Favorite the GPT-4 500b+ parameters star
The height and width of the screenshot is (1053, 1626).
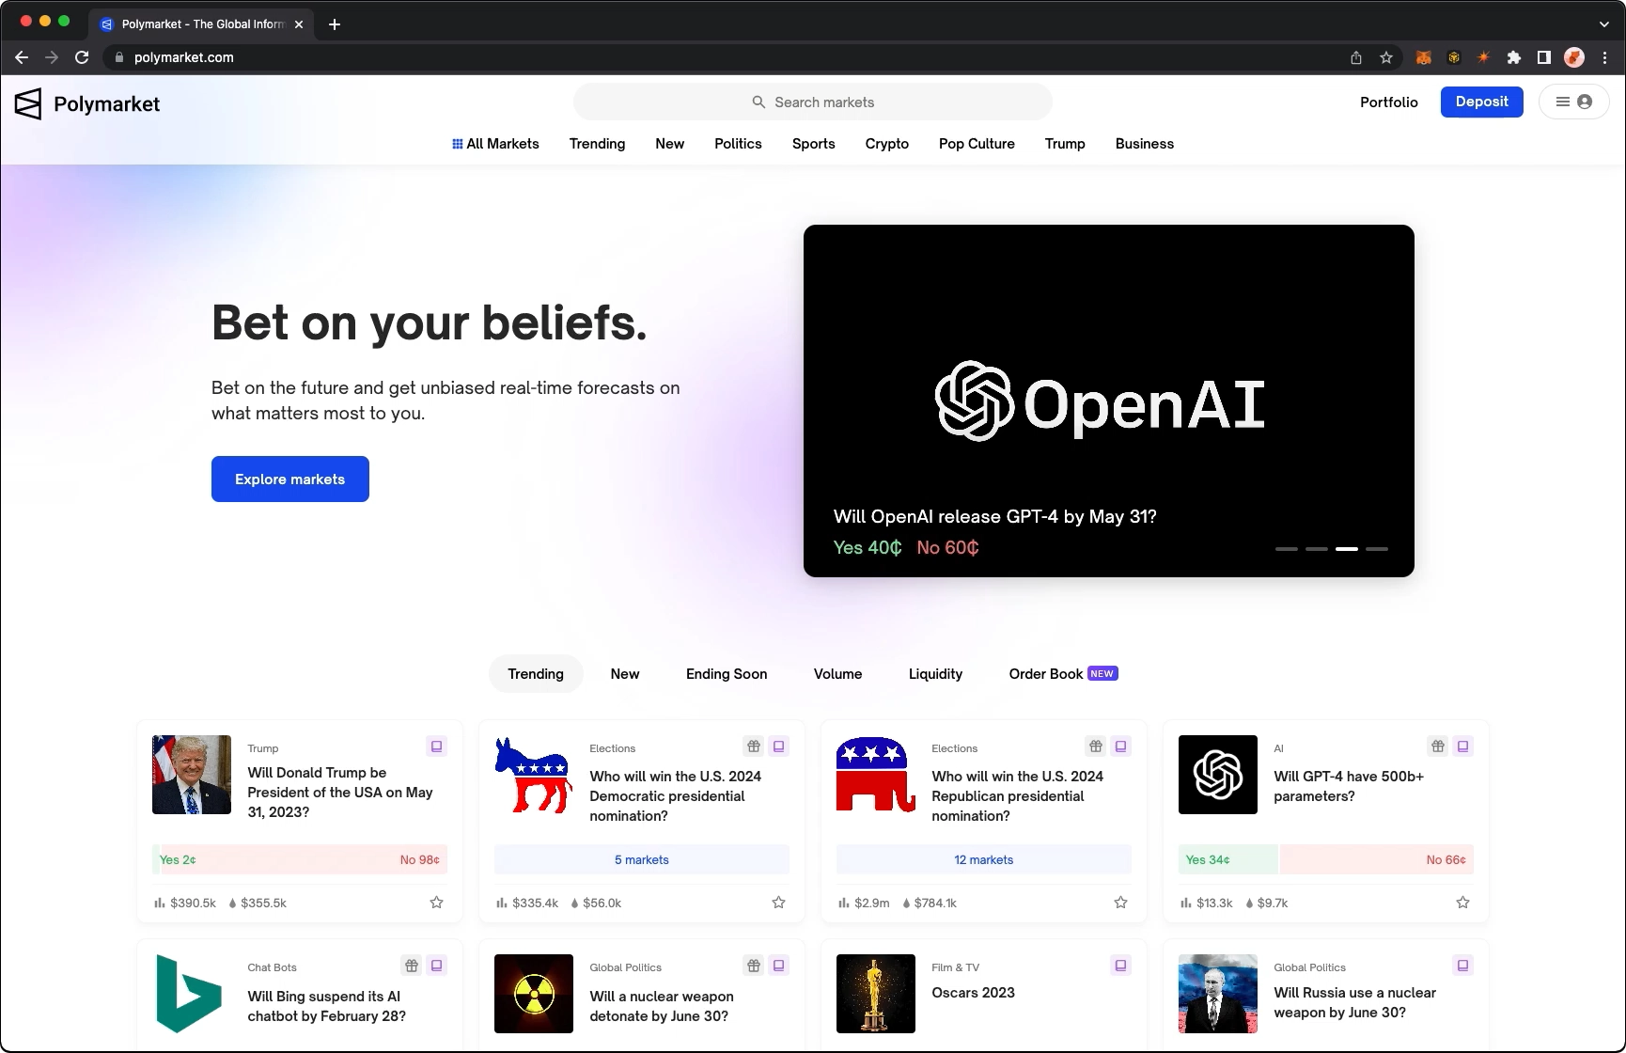(1462, 903)
